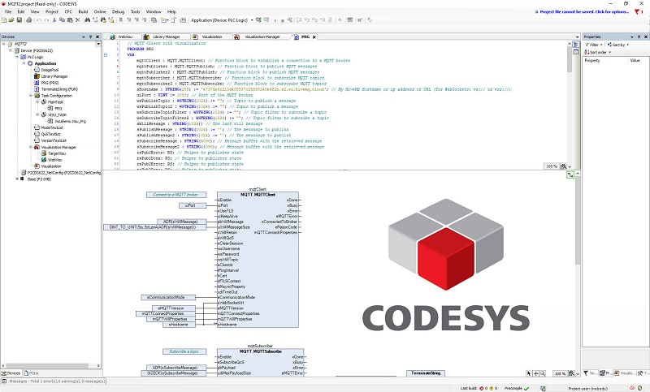Click the Print toolbar icon

[29, 19]
